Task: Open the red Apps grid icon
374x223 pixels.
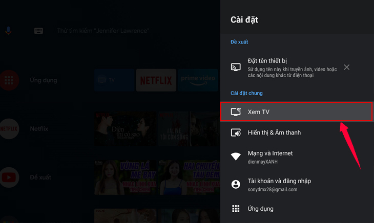Action: pyautogui.click(x=9, y=80)
